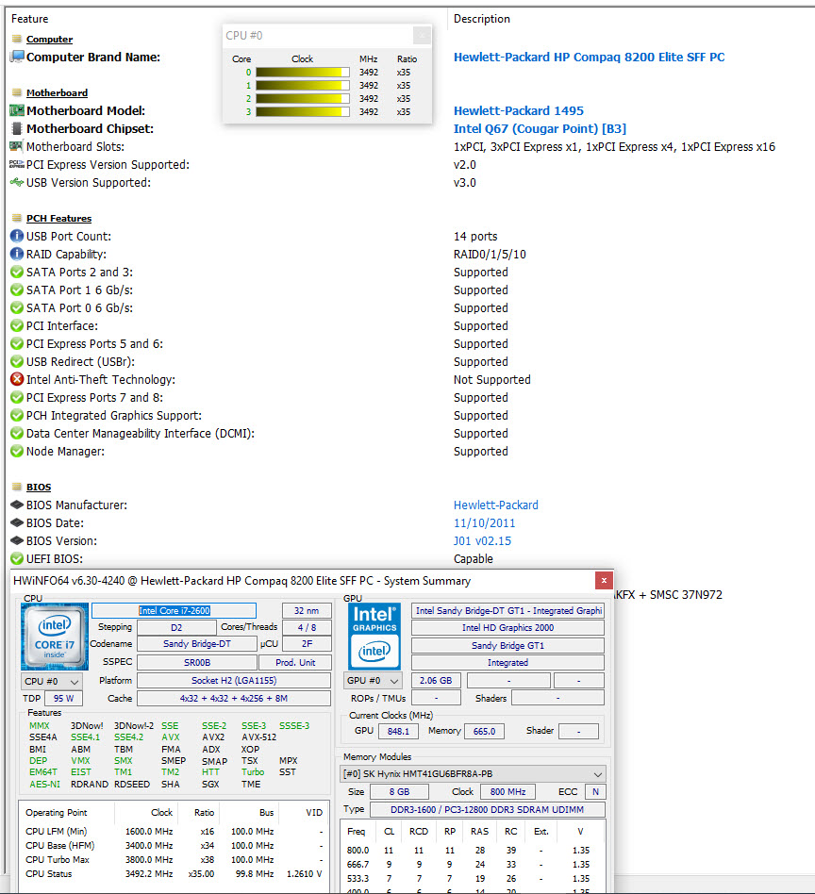Click the SR00B SSPEC value
The image size is (815, 894).
pos(197,663)
